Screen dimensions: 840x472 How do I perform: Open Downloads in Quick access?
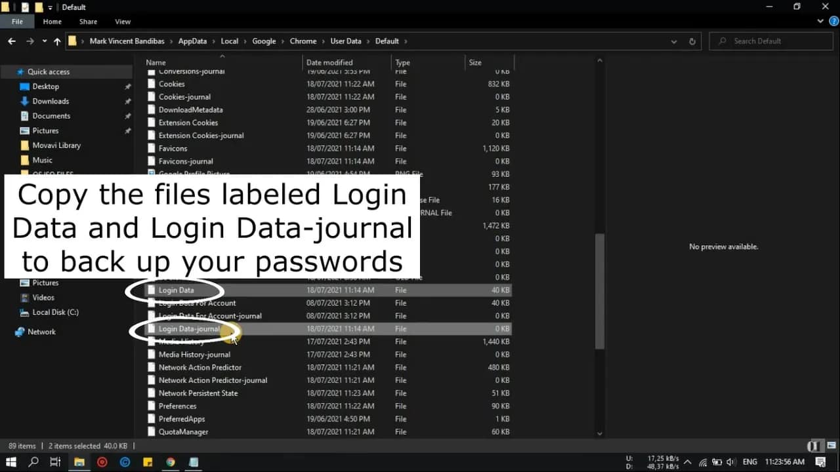click(x=51, y=101)
